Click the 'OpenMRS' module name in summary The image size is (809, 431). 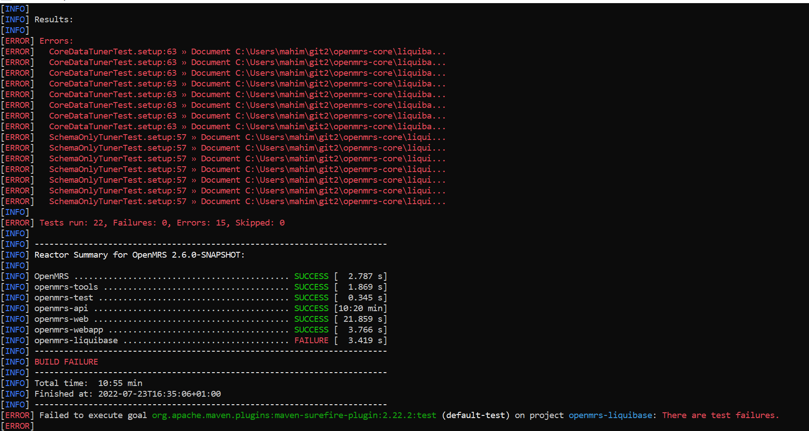pos(52,276)
